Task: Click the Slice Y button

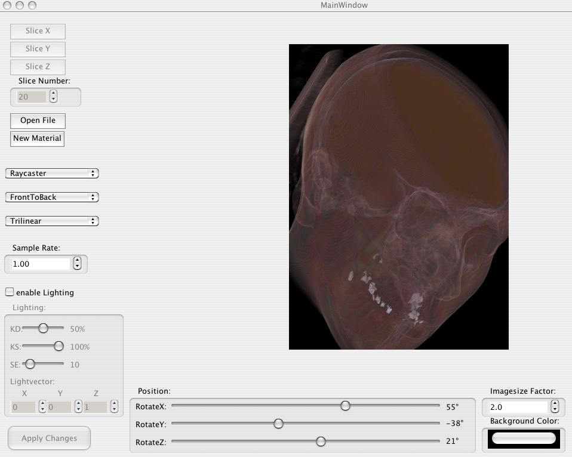Action: pyautogui.click(x=38, y=49)
